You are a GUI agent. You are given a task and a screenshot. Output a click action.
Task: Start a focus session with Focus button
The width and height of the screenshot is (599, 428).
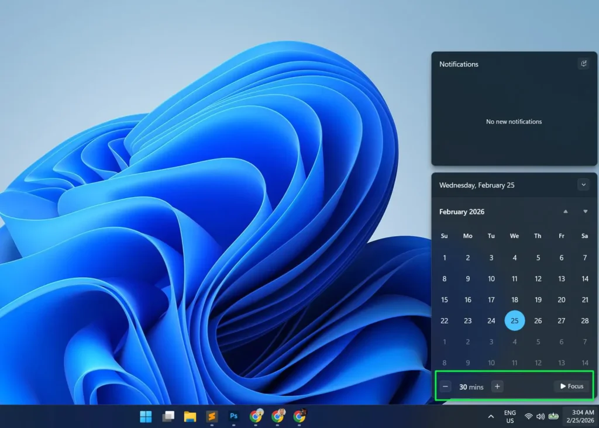(572, 386)
